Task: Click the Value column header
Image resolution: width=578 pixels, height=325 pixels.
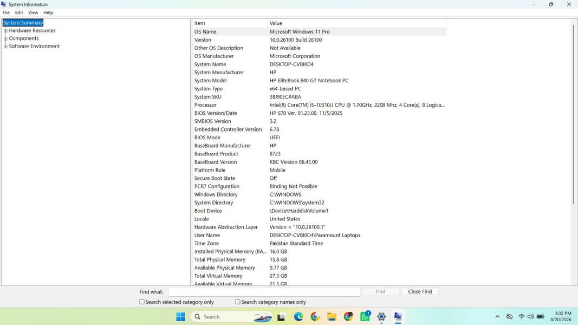Action: point(357,23)
